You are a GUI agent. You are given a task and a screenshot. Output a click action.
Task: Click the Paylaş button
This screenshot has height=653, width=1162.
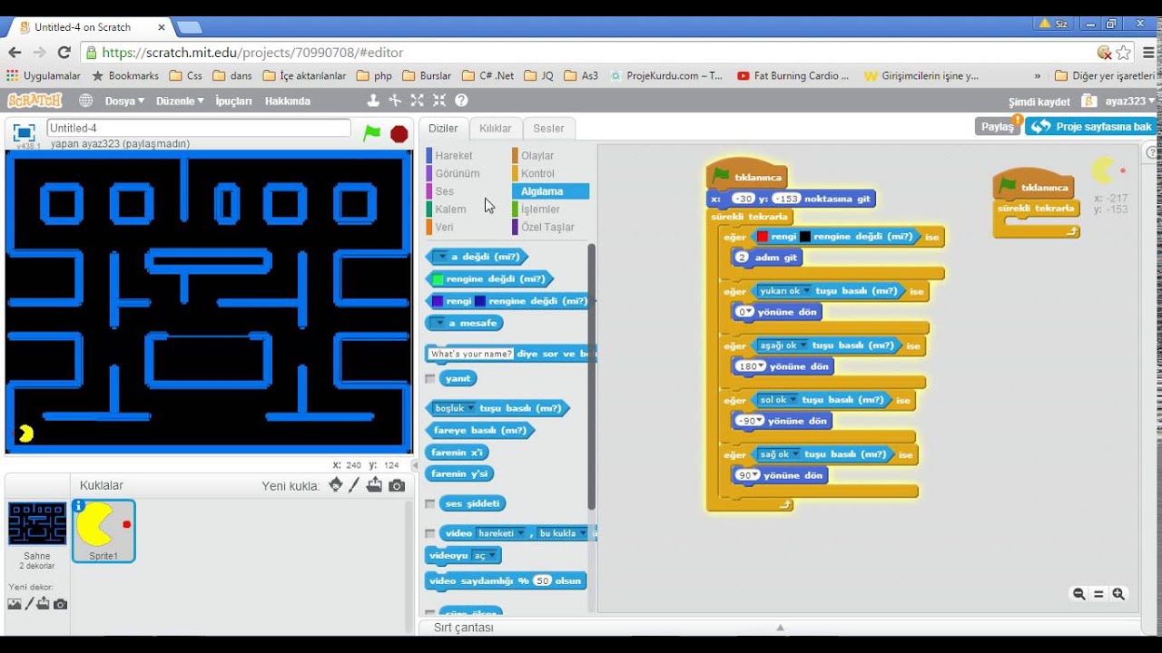point(996,126)
